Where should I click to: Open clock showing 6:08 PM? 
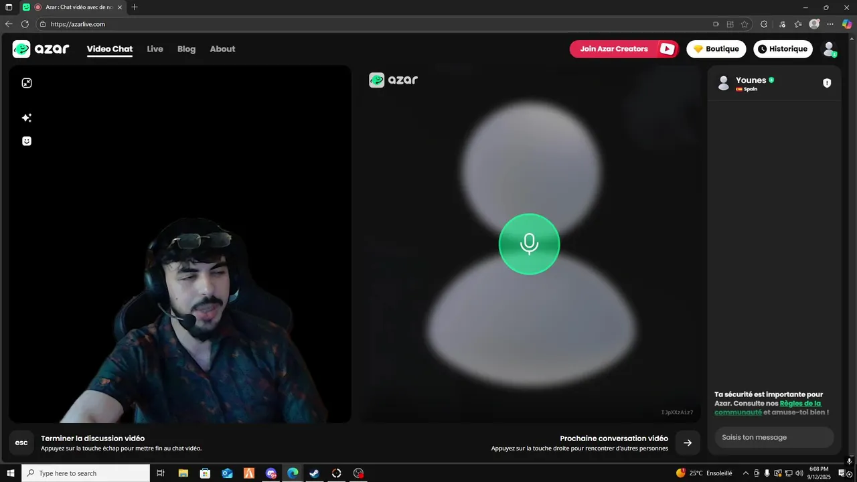[x=820, y=473]
